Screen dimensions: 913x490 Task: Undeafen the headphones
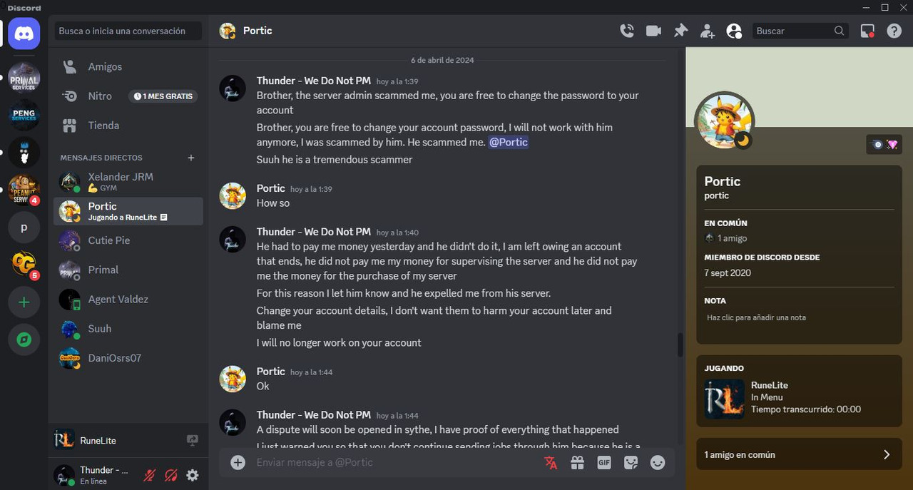(x=171, y=475)
